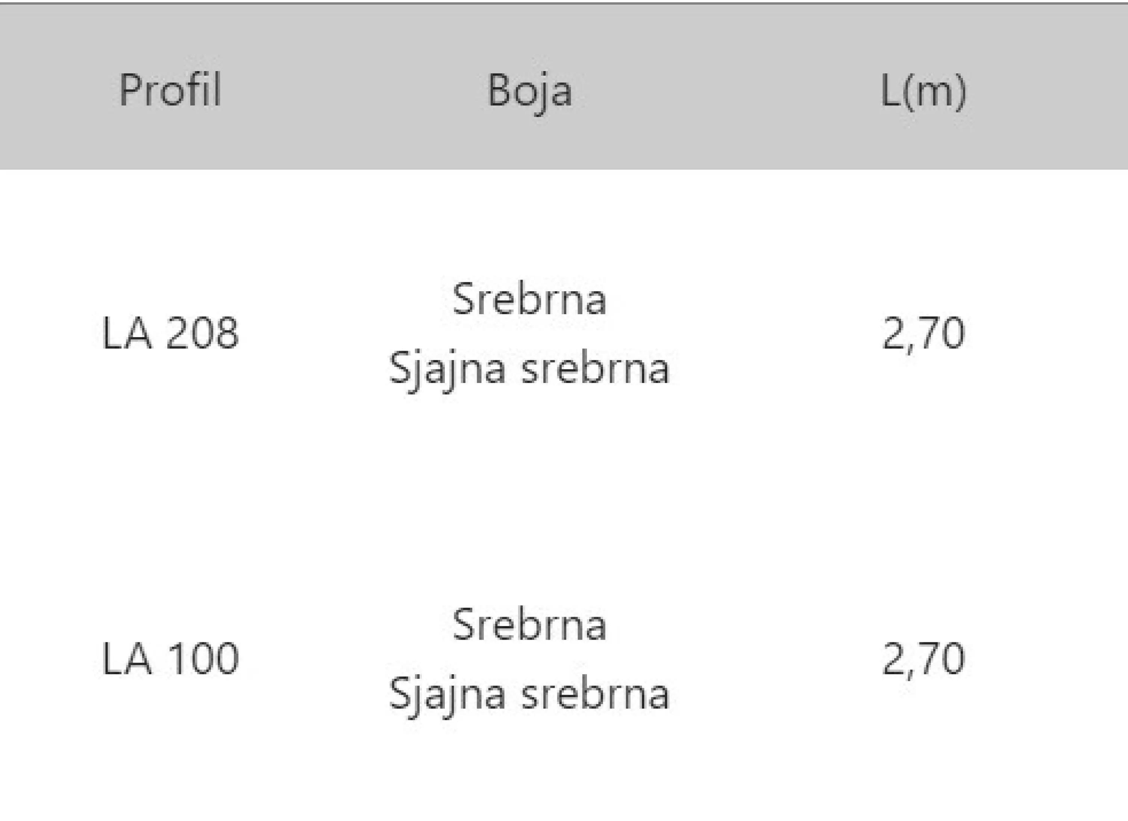Click the 2,70 length for LA 100
This screenshot has width=1128, height=821.
pos(923,659)
